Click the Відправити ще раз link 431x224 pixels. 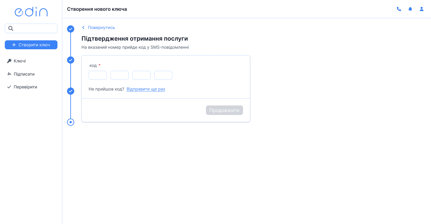coord(146,89)
